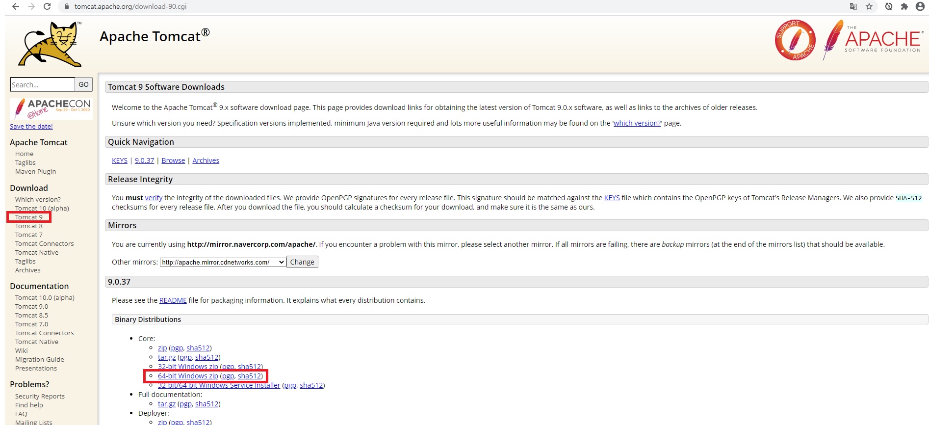The height and width of the screenshot is (425, 929).
Task: Click Browse in Quick Navigation
Action: [x=173, y=160]
